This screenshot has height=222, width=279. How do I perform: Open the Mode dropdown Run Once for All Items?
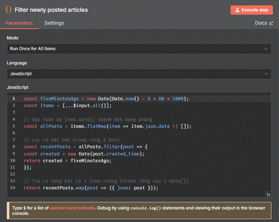tap(139, 49)
